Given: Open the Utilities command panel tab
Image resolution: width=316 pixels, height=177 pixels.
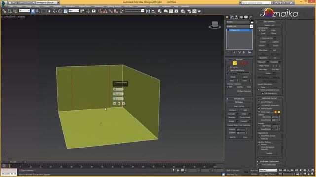Looking at the screenshot, I should 251,17.
